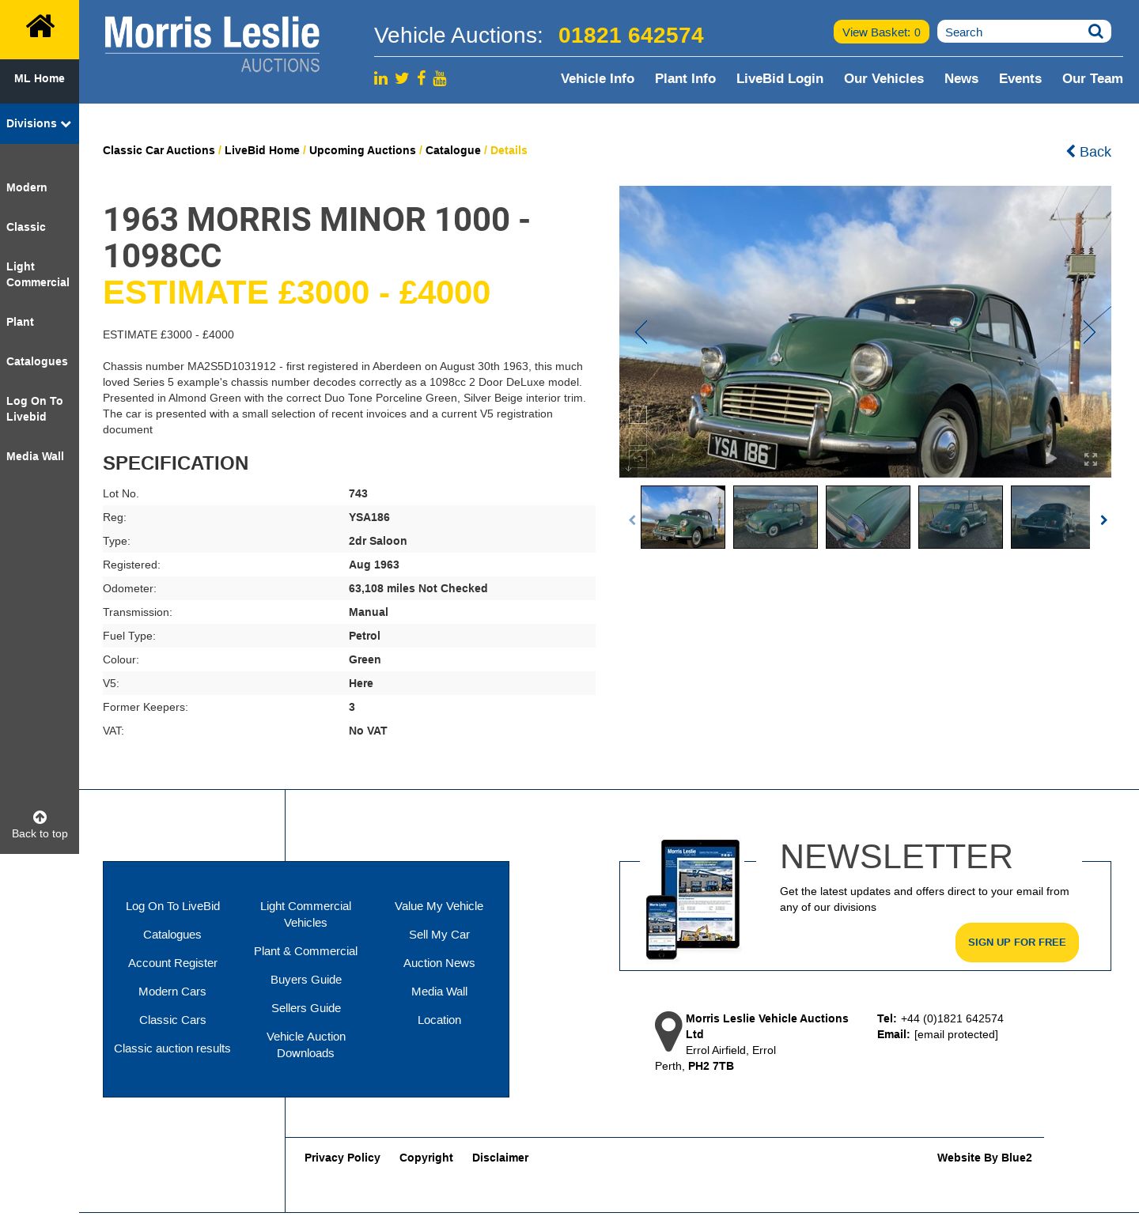Click the yellow home icon
This screenshot has height=1224, width=1139.
[40, 27]
